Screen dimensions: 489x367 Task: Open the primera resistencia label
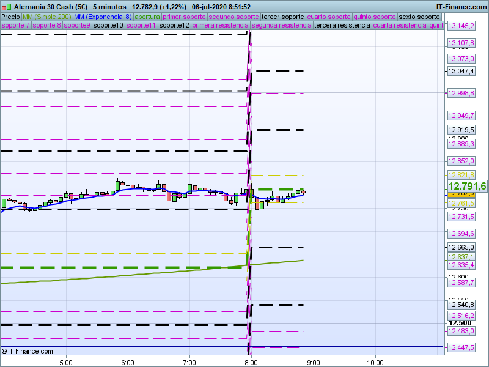(x=220, y=26)
